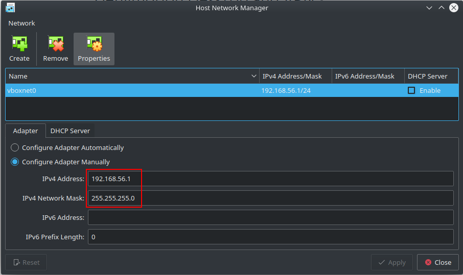Close window with title bar X
463x275 pixels.
(x=454, y=8)
